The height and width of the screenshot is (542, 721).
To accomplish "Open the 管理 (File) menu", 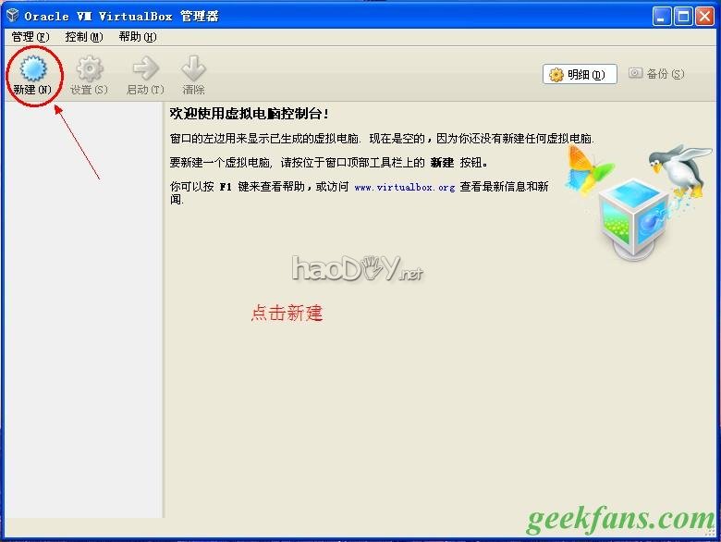I will (30, 37).
